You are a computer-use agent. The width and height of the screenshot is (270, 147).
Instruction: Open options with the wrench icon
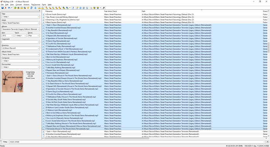pos(104,8)
